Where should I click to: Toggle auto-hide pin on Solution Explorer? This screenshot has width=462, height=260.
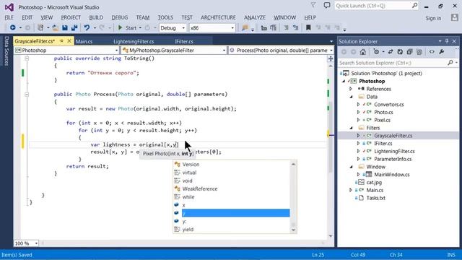click(x=447, y=41)
